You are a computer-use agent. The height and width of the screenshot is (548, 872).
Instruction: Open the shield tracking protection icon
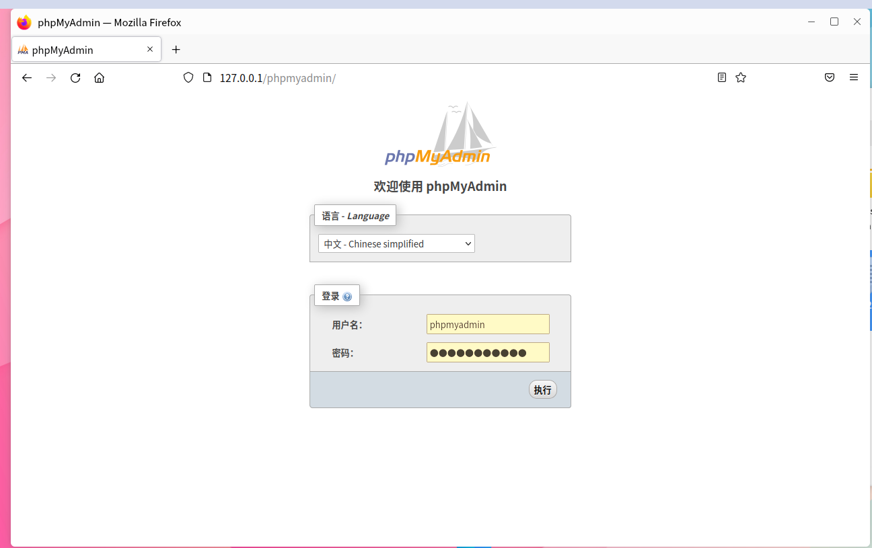coord(188,78)
